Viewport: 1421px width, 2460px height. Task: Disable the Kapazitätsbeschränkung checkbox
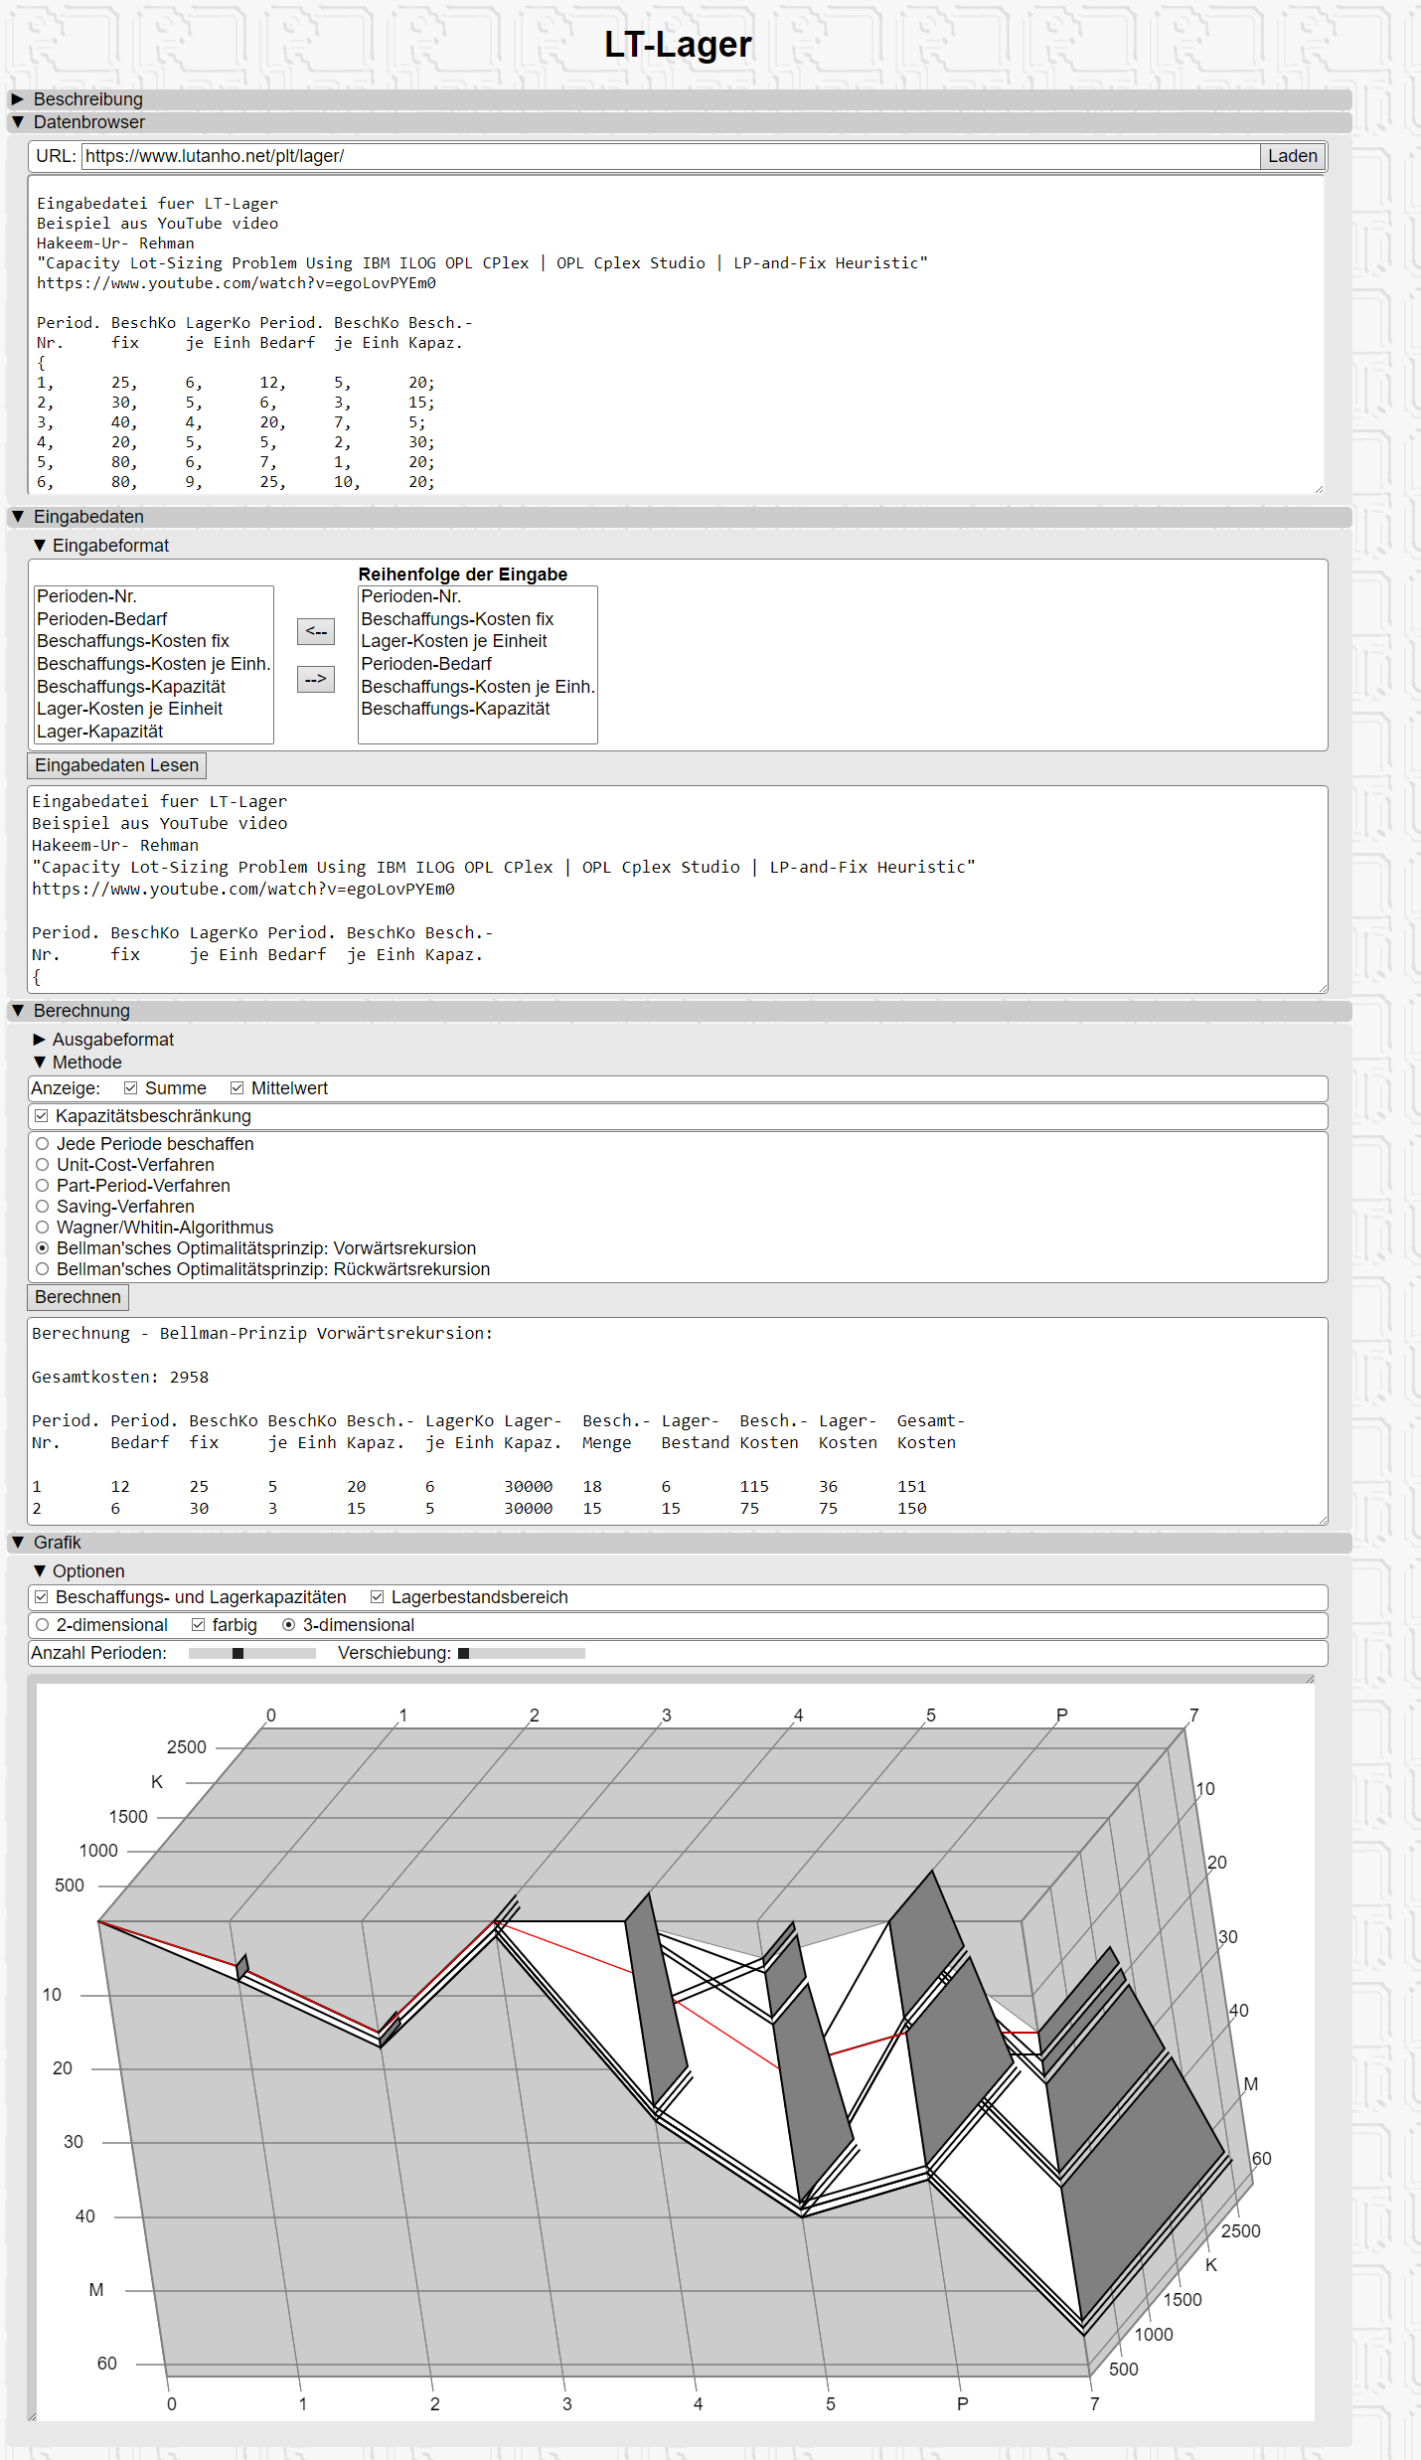pos(42,1116)
